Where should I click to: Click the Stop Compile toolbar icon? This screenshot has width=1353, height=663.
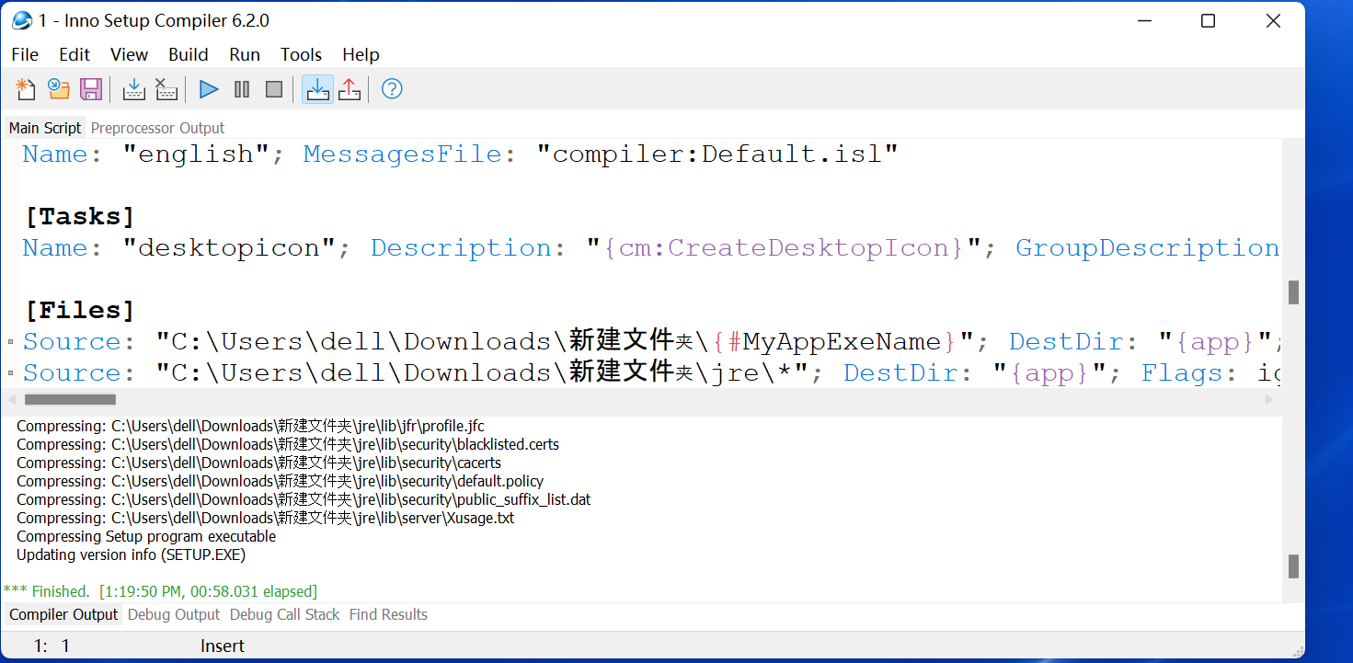[166, 89]
